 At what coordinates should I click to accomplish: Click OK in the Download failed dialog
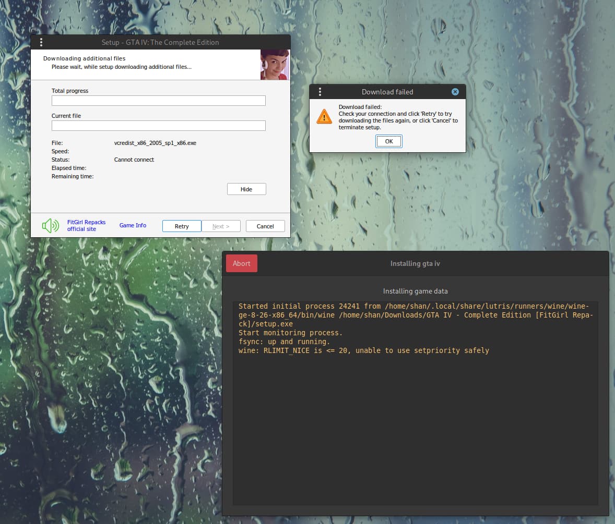click(x=389, y=141)
